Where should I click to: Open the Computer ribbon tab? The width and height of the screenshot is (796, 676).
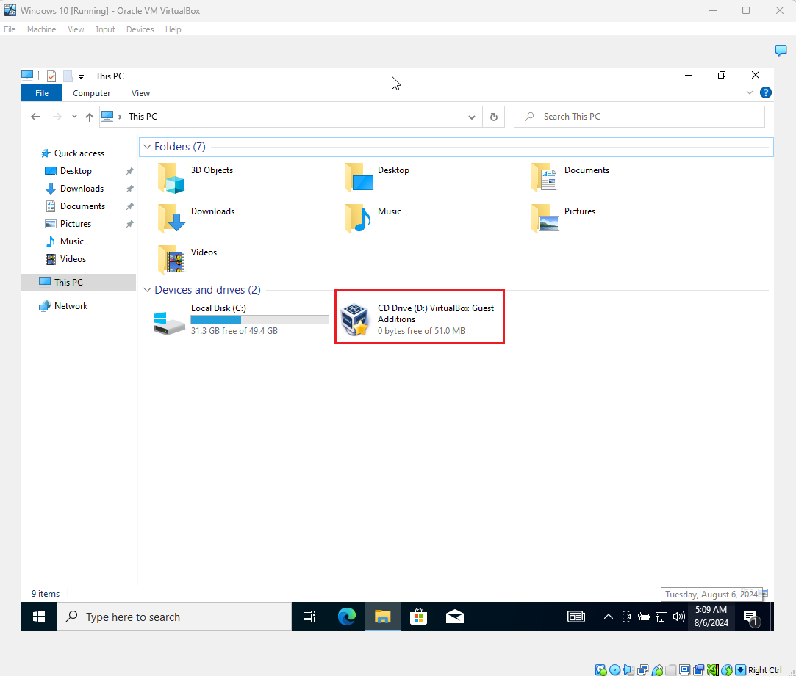(91, 93)
